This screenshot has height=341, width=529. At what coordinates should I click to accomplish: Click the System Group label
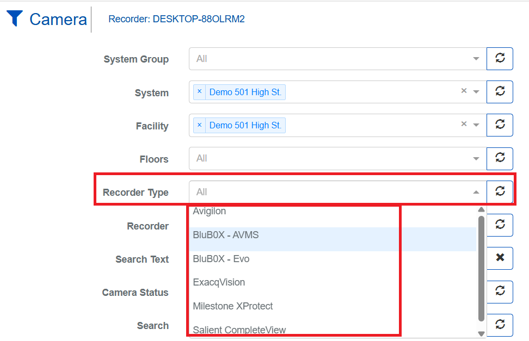tap(136, 59)
